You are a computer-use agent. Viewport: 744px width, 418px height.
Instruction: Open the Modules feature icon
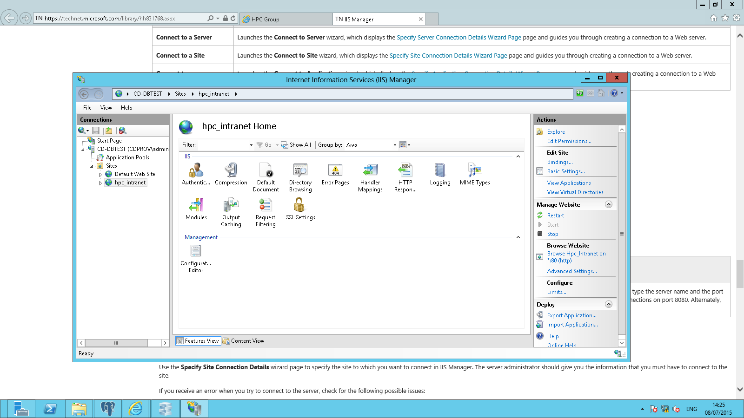(196, 209)
